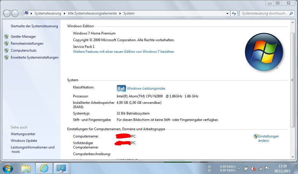Open the Windows Start menu orb
298x174 pixels.
click(x=8, y=168)
